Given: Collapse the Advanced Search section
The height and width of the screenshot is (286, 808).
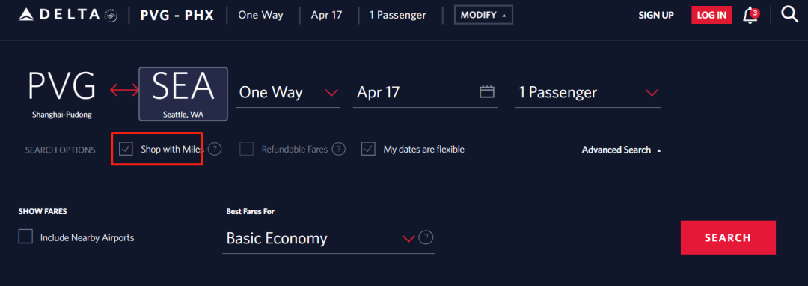Looking at the screenshot, I should coord(622,150).
